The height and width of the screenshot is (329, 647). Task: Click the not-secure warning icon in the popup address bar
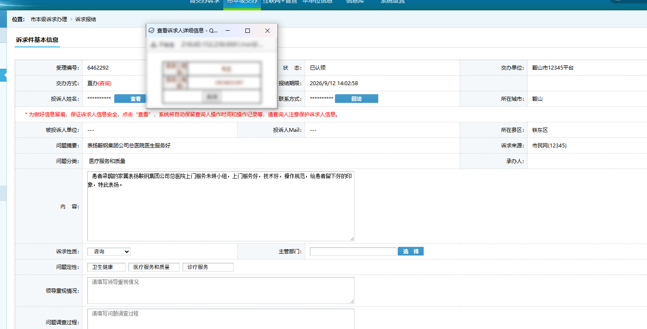coord(154,45)
